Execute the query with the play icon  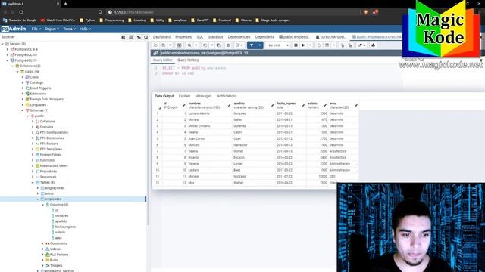[303, 45]
